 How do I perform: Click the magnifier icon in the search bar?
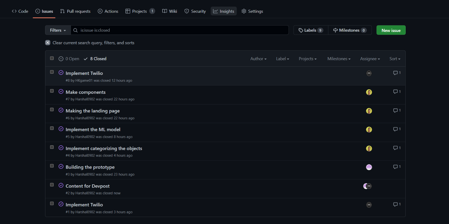pyautogui.click(x=76, y=30)
